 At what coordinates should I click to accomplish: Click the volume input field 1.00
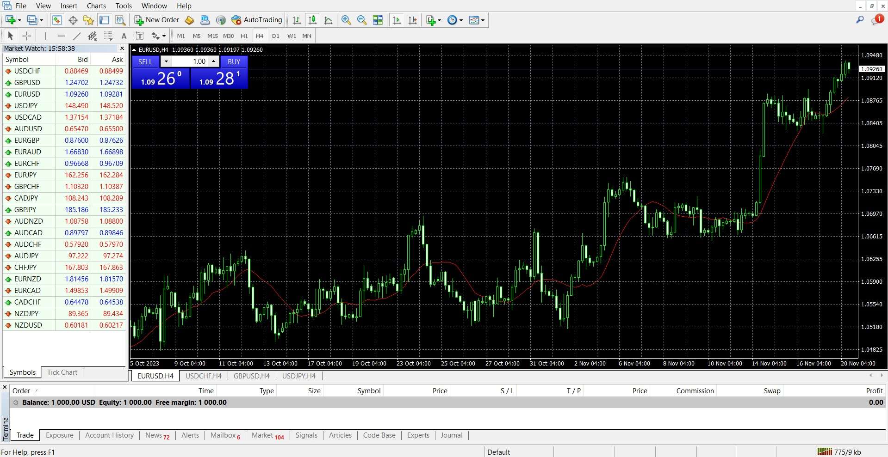coord(190,61)
